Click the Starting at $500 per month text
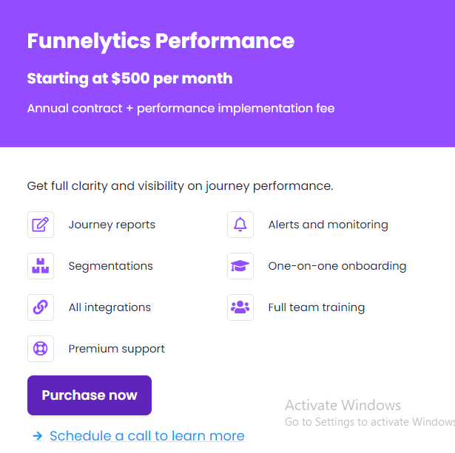Viewport: 455px width, 453px height. 129,78
